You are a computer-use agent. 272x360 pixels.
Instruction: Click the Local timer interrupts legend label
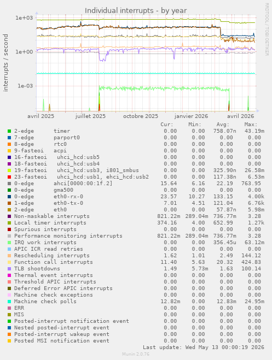[x=50, y=223]
